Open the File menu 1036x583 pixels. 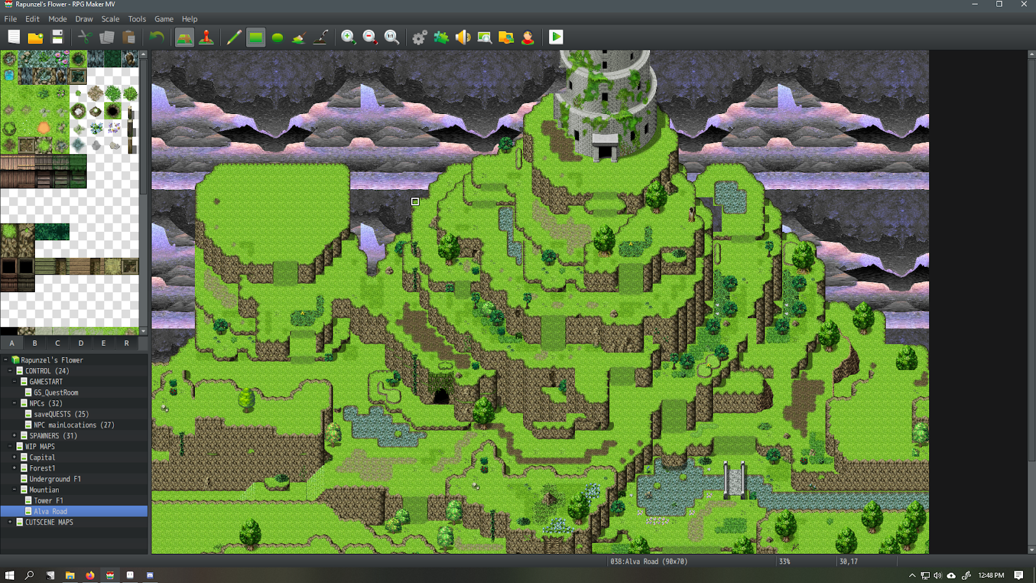(x=10, y=19)
